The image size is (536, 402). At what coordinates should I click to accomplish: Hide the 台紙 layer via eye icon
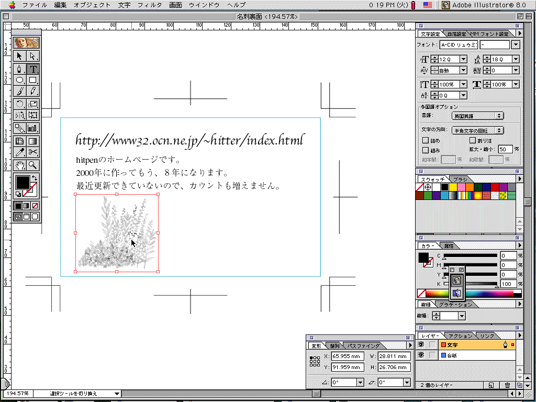(421, 355)
